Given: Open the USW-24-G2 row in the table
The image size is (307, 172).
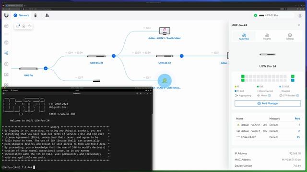Looking at the screenshot, I should [x=268, y=137].
